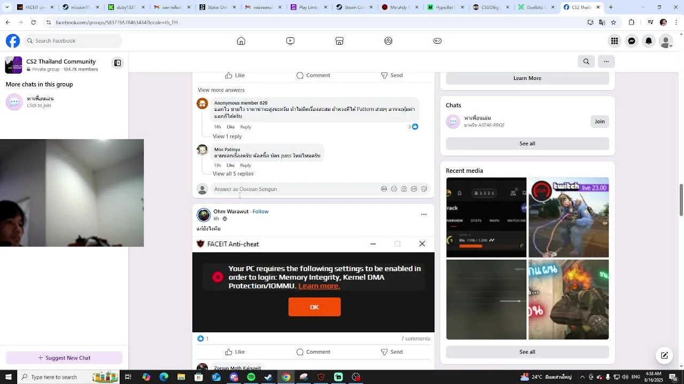Search within the group magnifier button
The height and width of the screenshot is (384, 684).
tap(586, 61)
